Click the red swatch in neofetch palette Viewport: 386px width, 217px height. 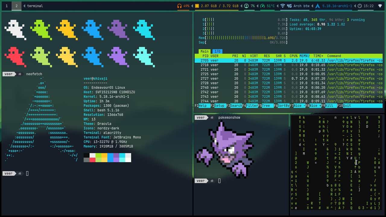click(x=92, y=160)
